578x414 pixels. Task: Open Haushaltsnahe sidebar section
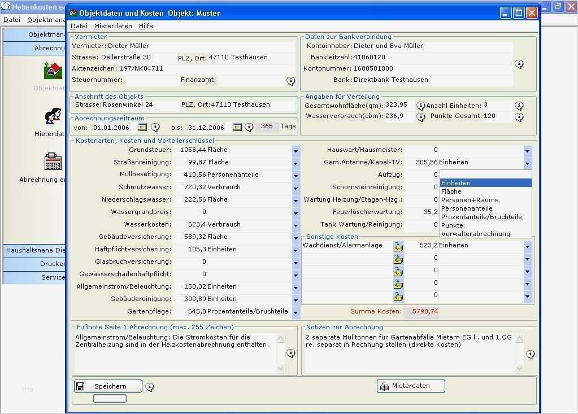click(34, 250)
